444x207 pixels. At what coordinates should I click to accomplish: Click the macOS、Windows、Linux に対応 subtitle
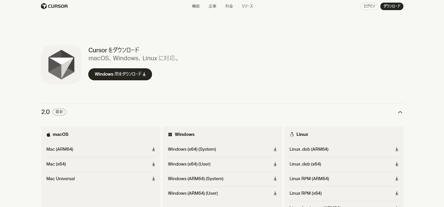click(134, 58)
